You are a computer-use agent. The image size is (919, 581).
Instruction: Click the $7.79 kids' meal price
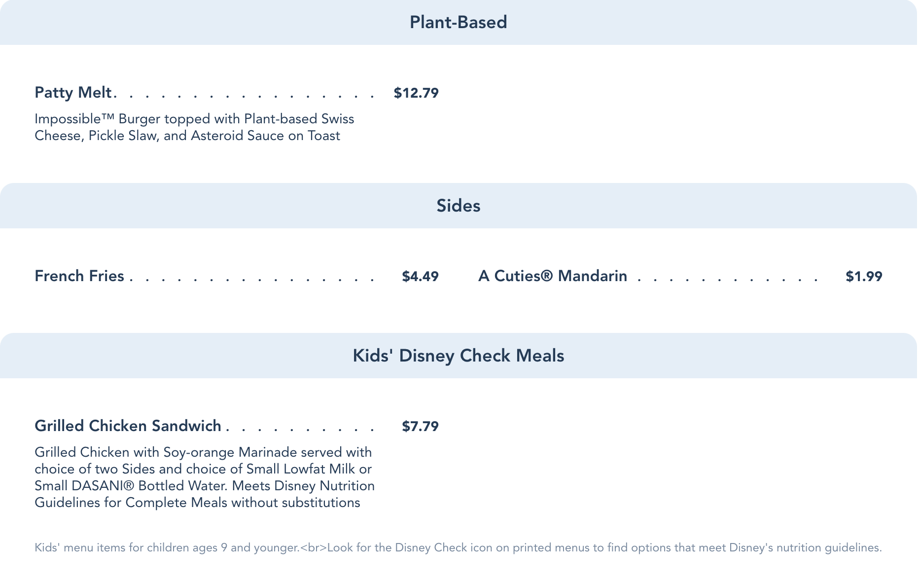420,426
